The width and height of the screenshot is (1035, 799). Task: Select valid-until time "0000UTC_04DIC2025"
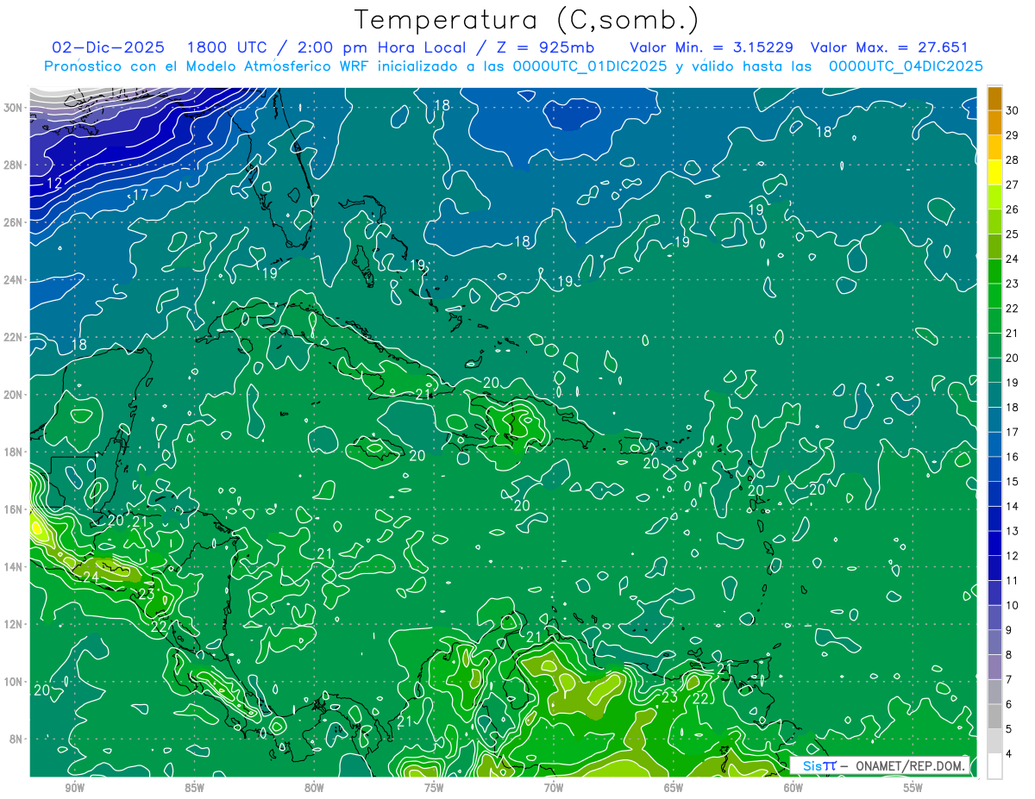tap(905, 66)
